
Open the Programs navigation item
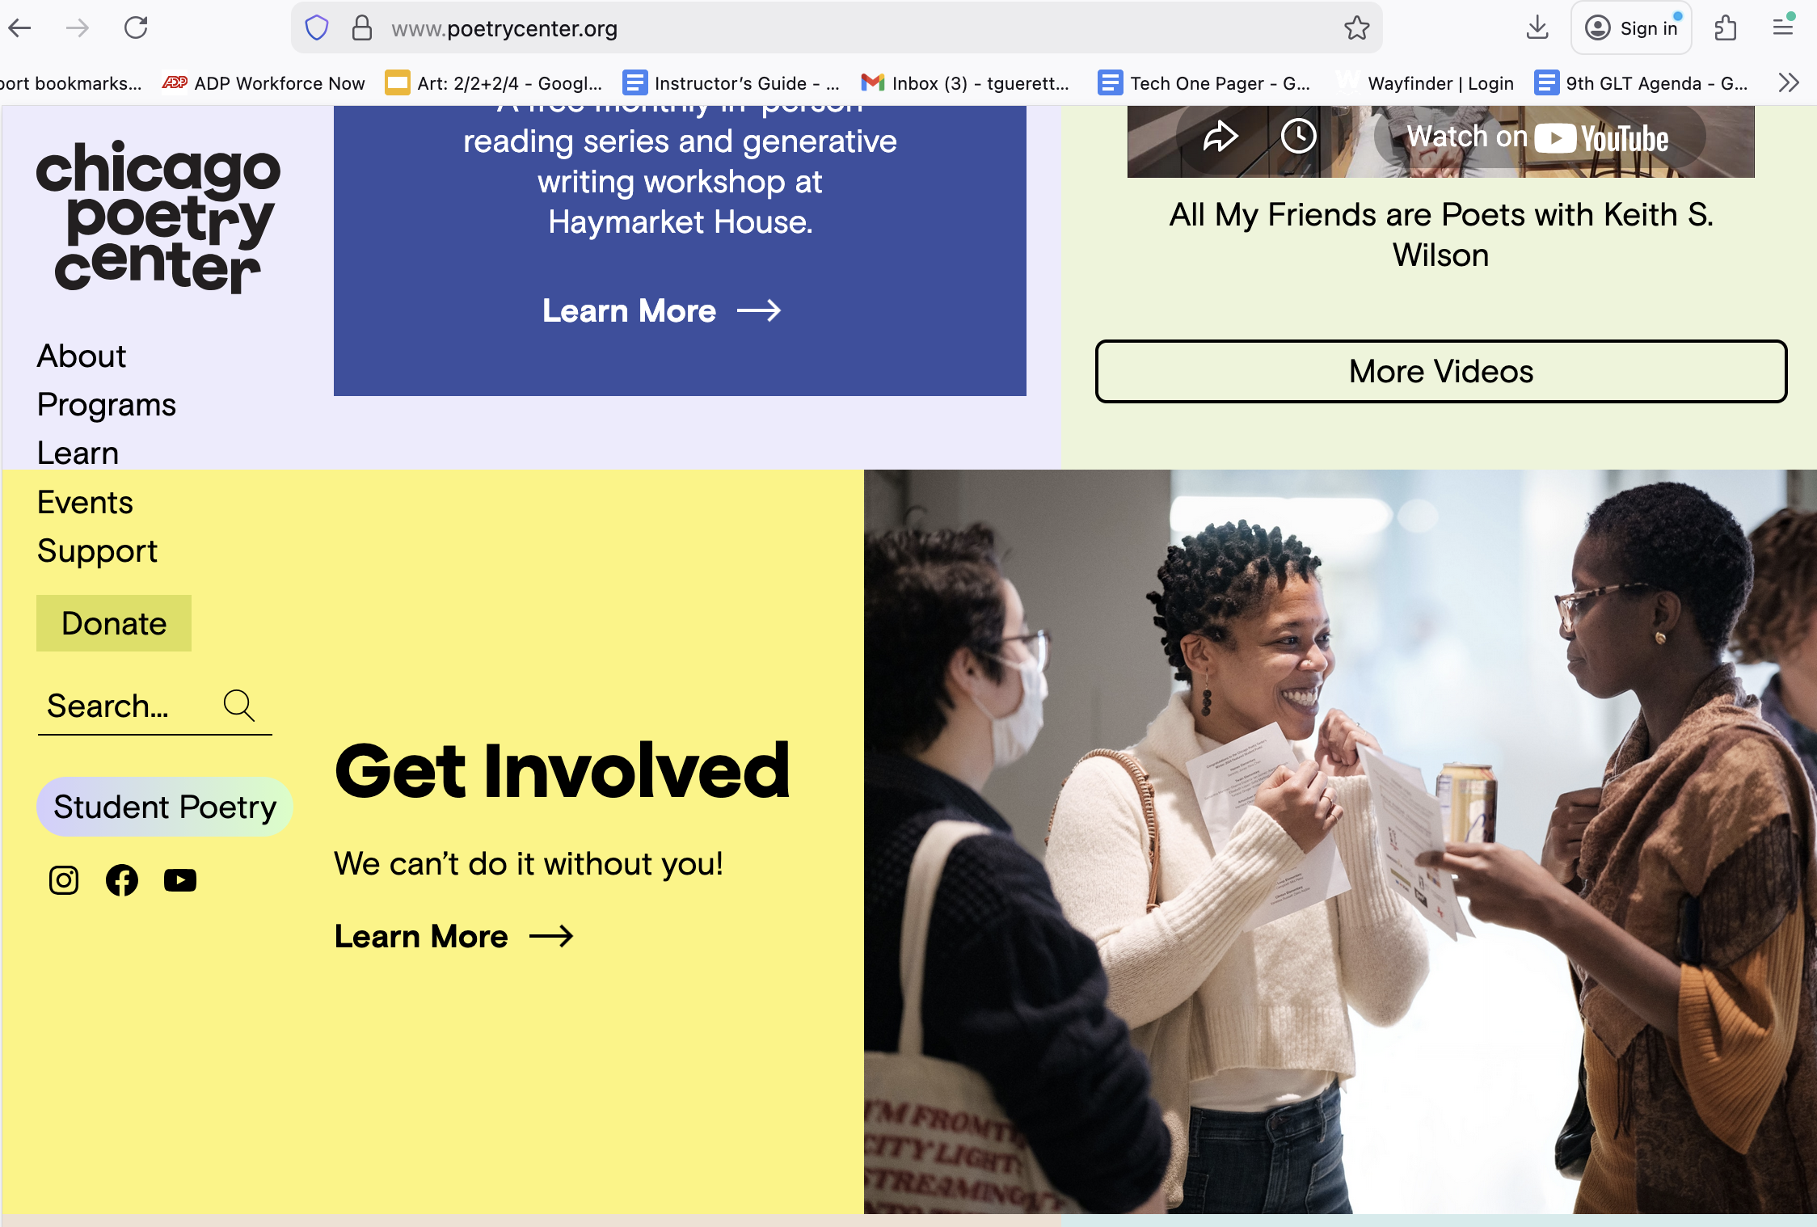click(x=107, y=404)
